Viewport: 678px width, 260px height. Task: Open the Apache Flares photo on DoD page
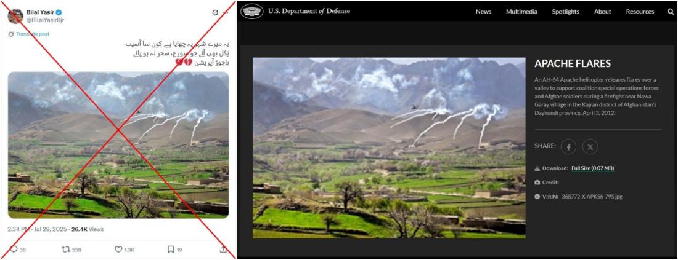(x=389, y=148)
